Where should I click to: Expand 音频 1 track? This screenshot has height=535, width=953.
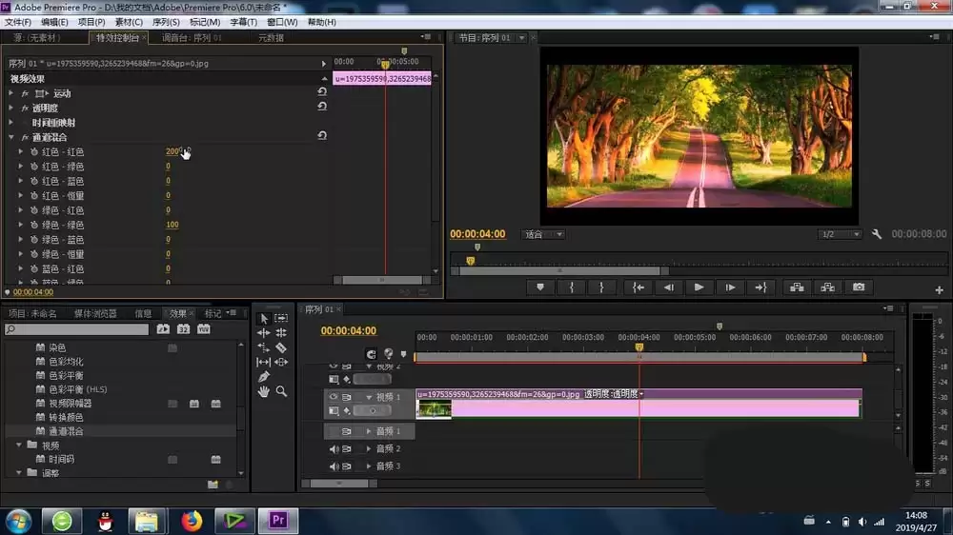point(368,431)
